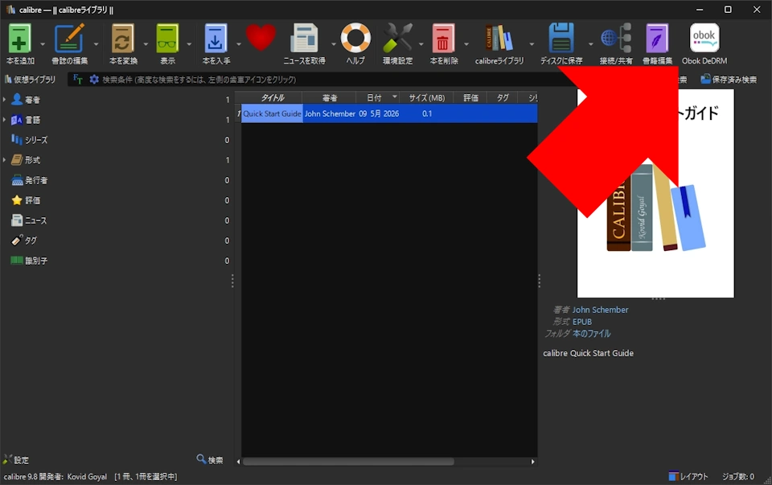
Task: Click the horizontal scrollbar of book list
Action: click(348, 462)
